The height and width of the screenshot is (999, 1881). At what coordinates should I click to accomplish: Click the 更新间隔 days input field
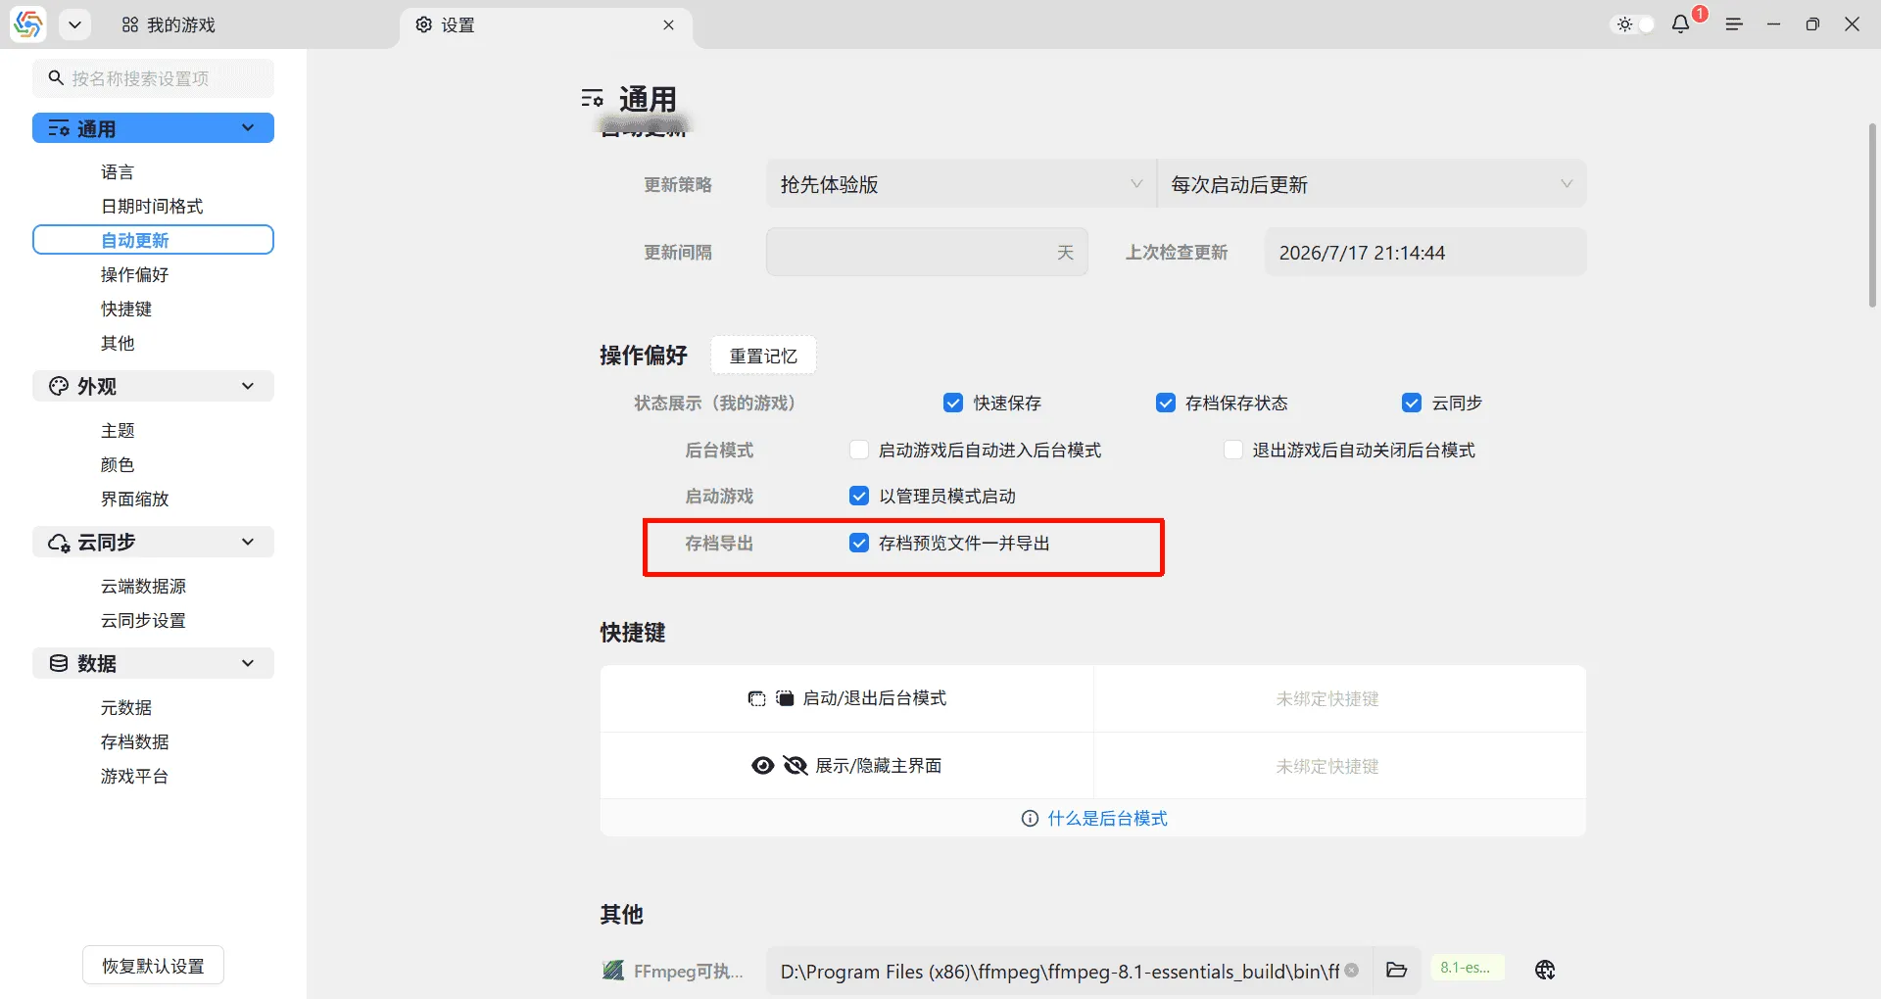[927, 253]
